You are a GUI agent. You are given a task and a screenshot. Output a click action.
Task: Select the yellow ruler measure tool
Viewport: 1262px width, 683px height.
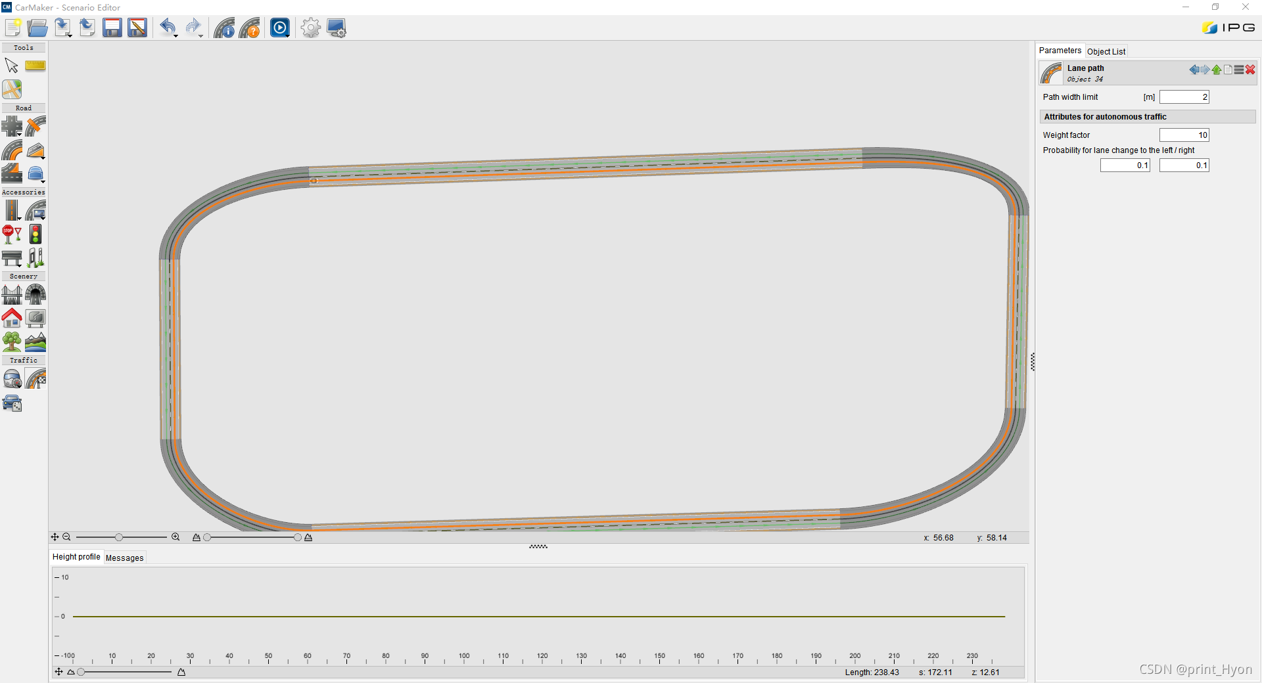tap(35, 66)
